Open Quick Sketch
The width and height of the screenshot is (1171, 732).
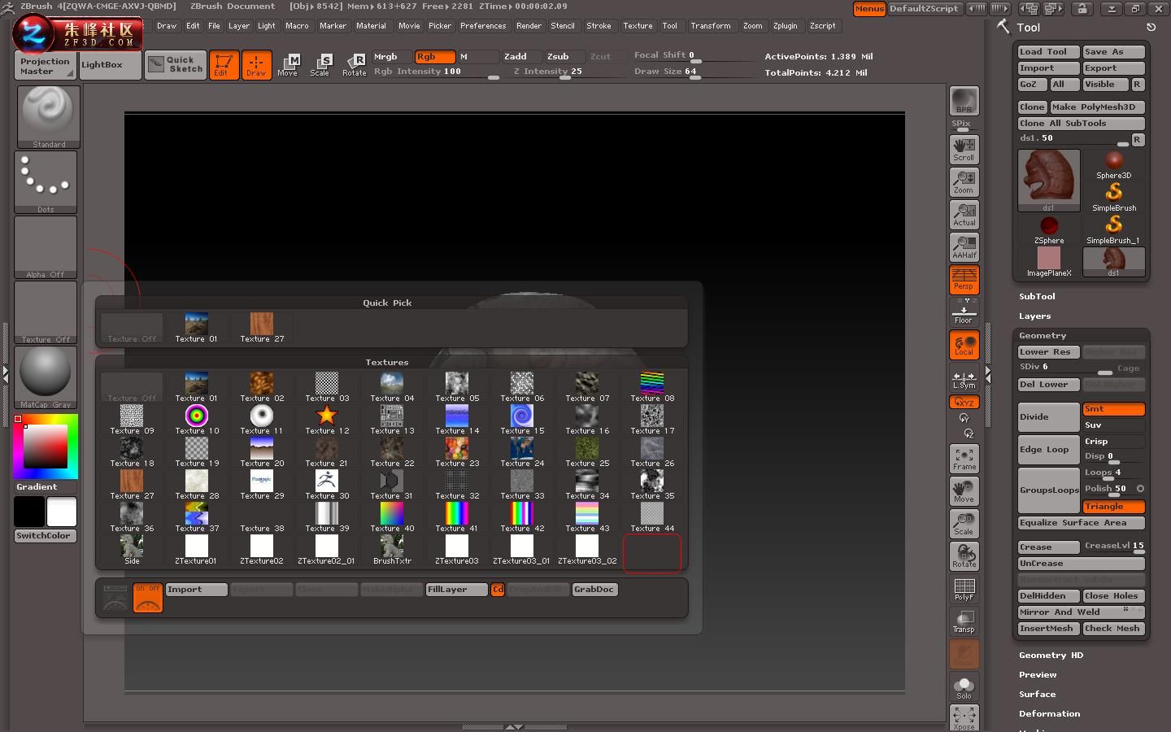(175, 64)
